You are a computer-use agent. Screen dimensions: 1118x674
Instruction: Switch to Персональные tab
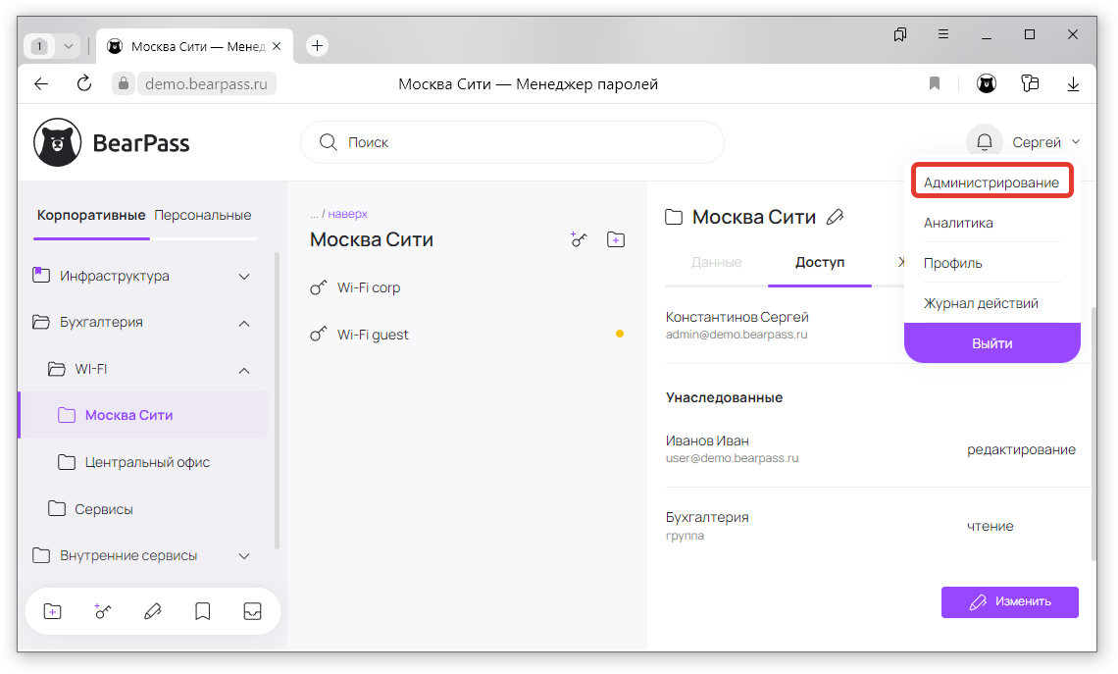(x=202, y=215)
